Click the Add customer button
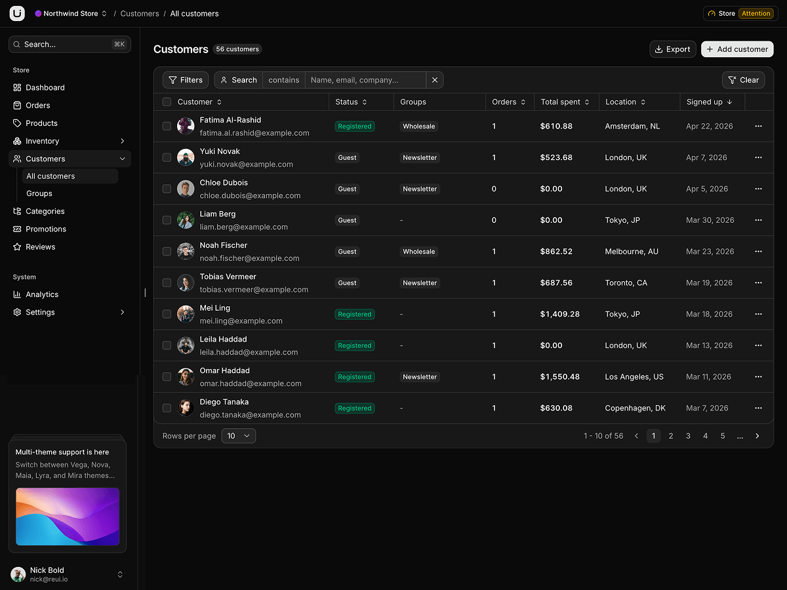Image resolution: width=787 pixels, height=590 pixels. (x=737, y=49)
